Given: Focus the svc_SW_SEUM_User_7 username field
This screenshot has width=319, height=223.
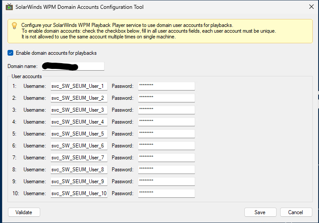Looking at the screenshot, I should [x=79, y=158].
